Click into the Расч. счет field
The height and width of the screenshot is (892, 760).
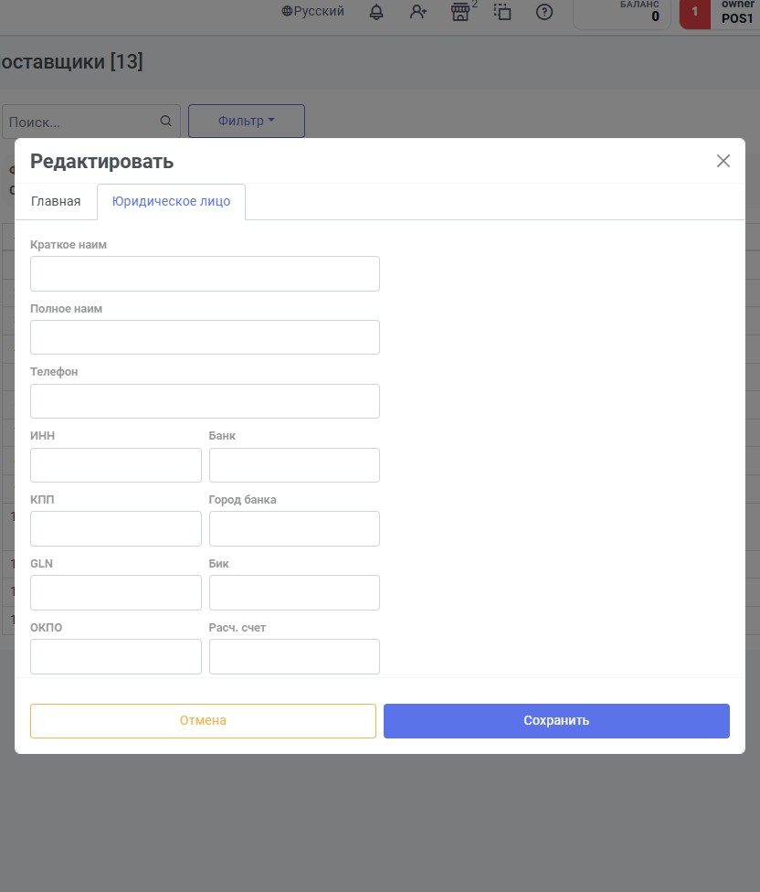[x=294, y=656]
